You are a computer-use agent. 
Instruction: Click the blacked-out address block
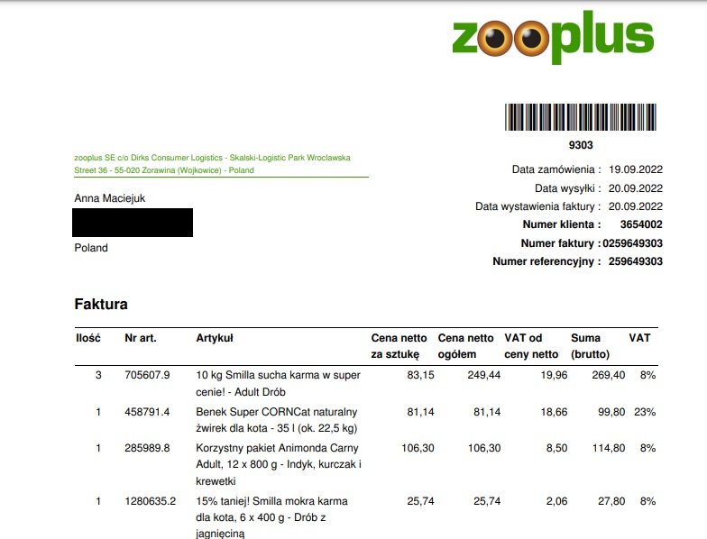(x=133, y=223)
